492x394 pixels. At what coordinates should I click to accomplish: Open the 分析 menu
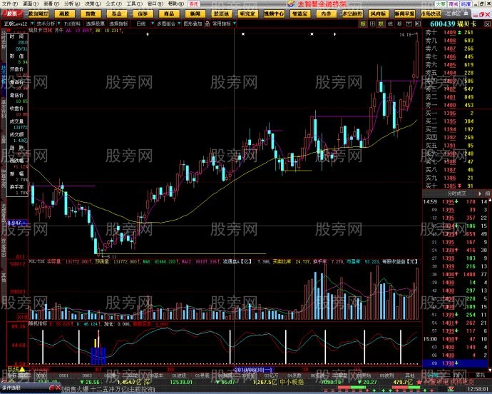pyautogui.click(x=72, y=4)
